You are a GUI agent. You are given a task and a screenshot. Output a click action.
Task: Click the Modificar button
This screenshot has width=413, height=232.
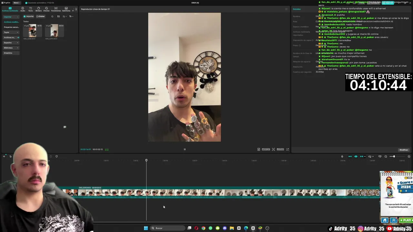[404, 150]
